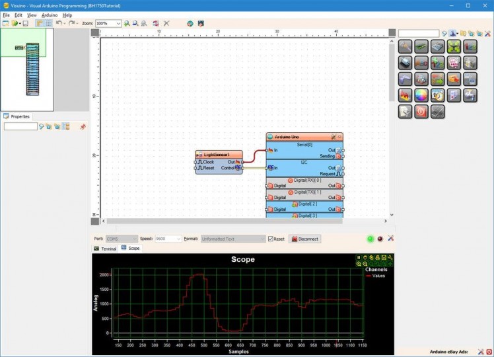Toggle the Reset checkbox in serial panel
Viewport: 494px width, 357px height.
pyautogui.click(x=271, y=239)
